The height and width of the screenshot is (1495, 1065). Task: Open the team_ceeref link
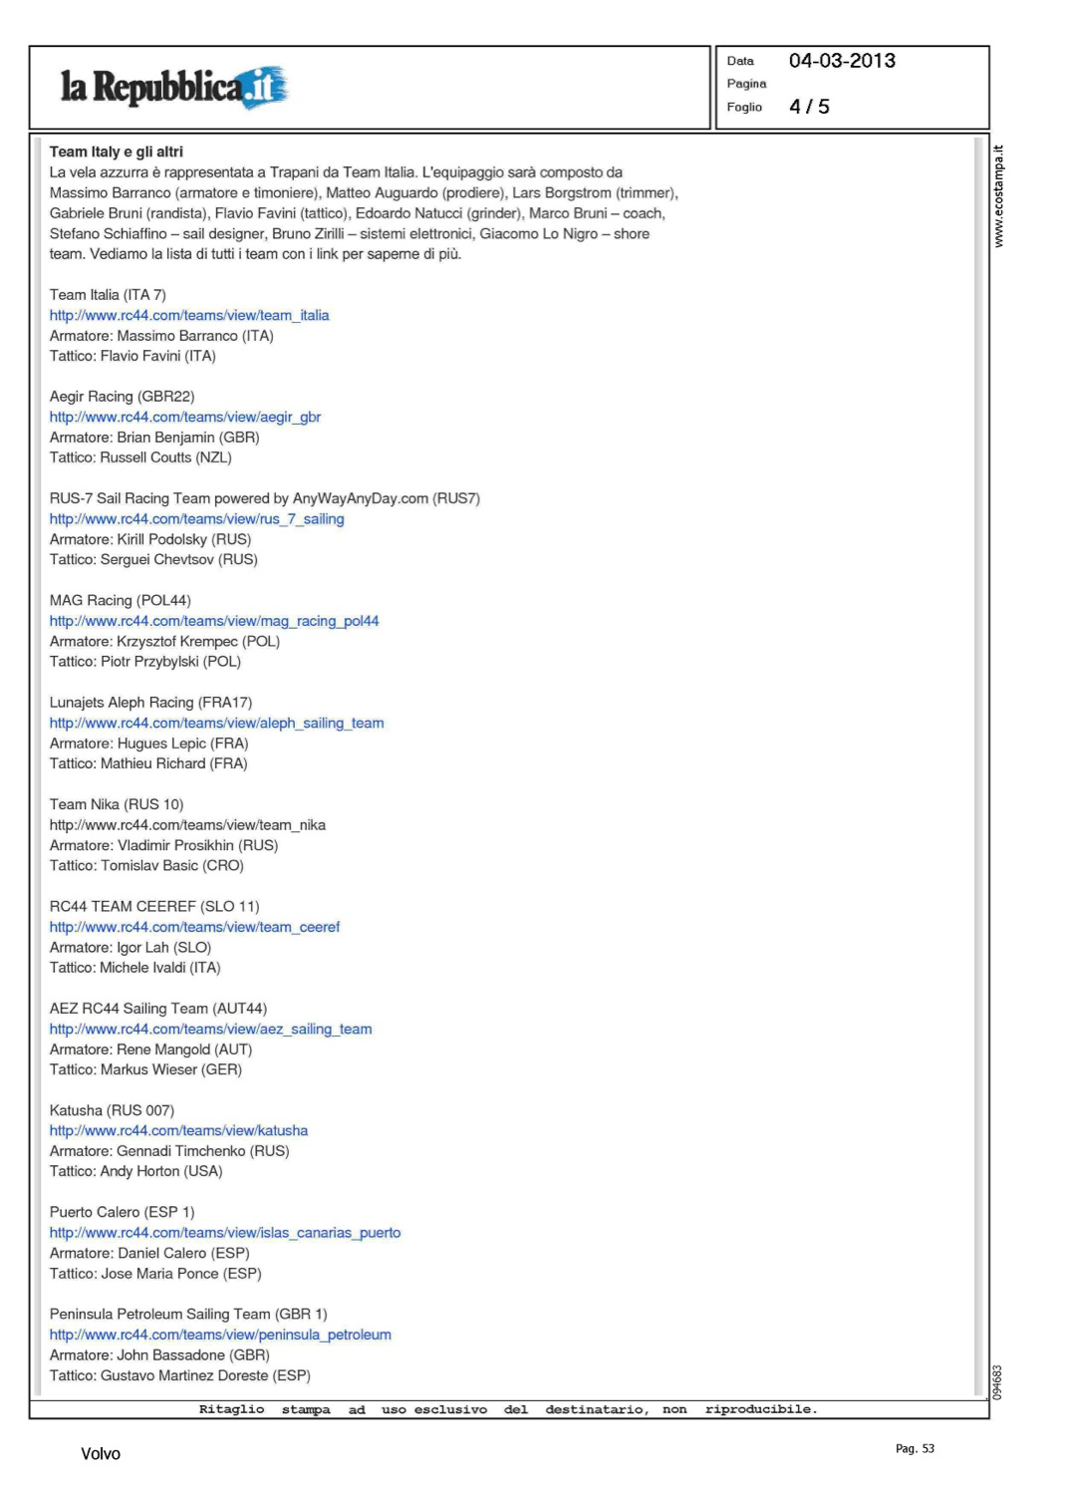point(194,927)
